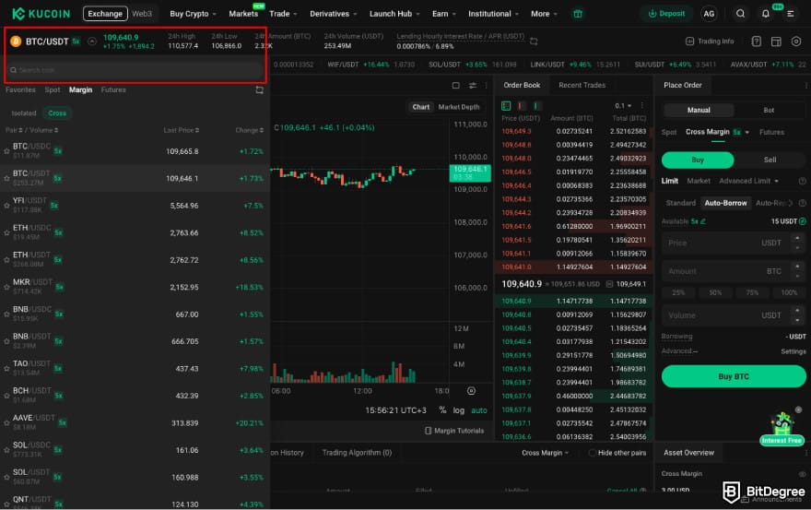
Task: Favorite the YFI/USDT pair star
Action: (6, 206)
